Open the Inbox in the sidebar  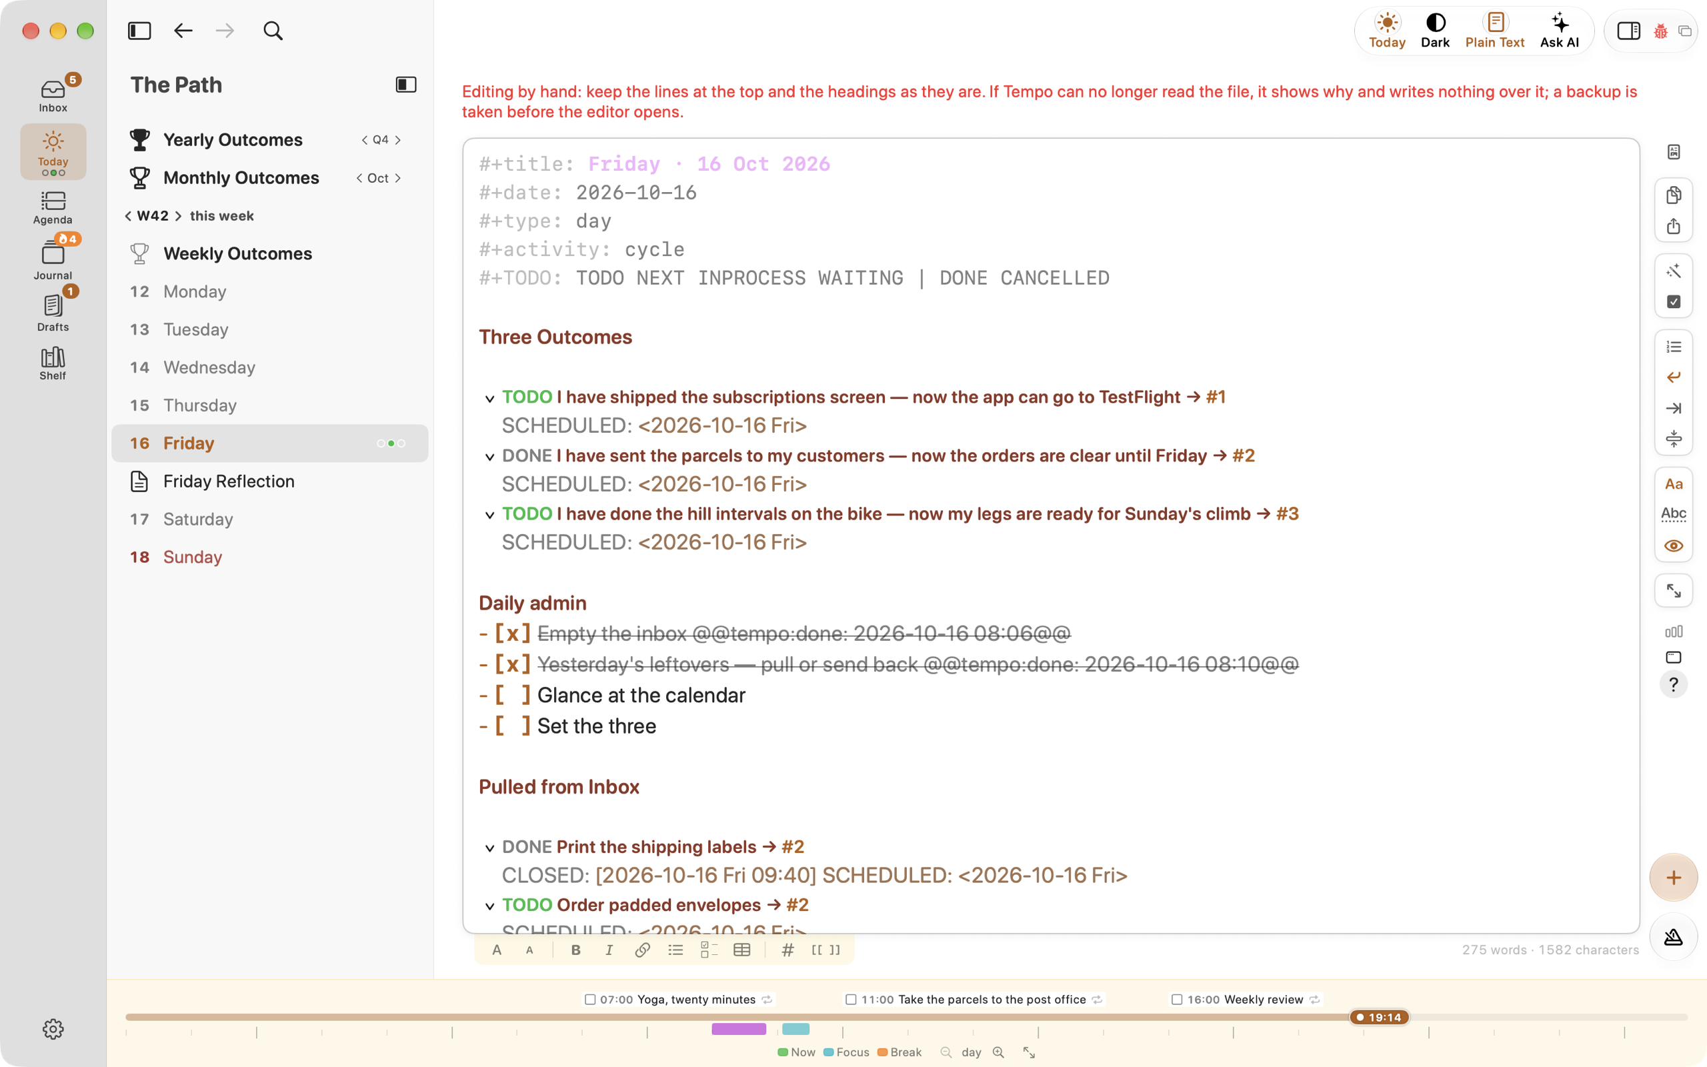click(53, 93)
